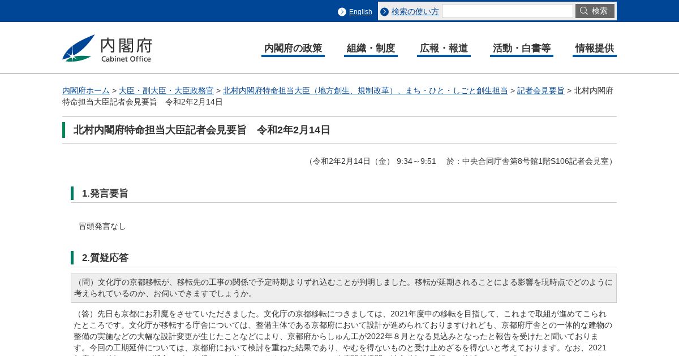The width and height of the screenshot is (679, 356).
Task: Click the 検索 search button
Action: [x=595, y=11]
